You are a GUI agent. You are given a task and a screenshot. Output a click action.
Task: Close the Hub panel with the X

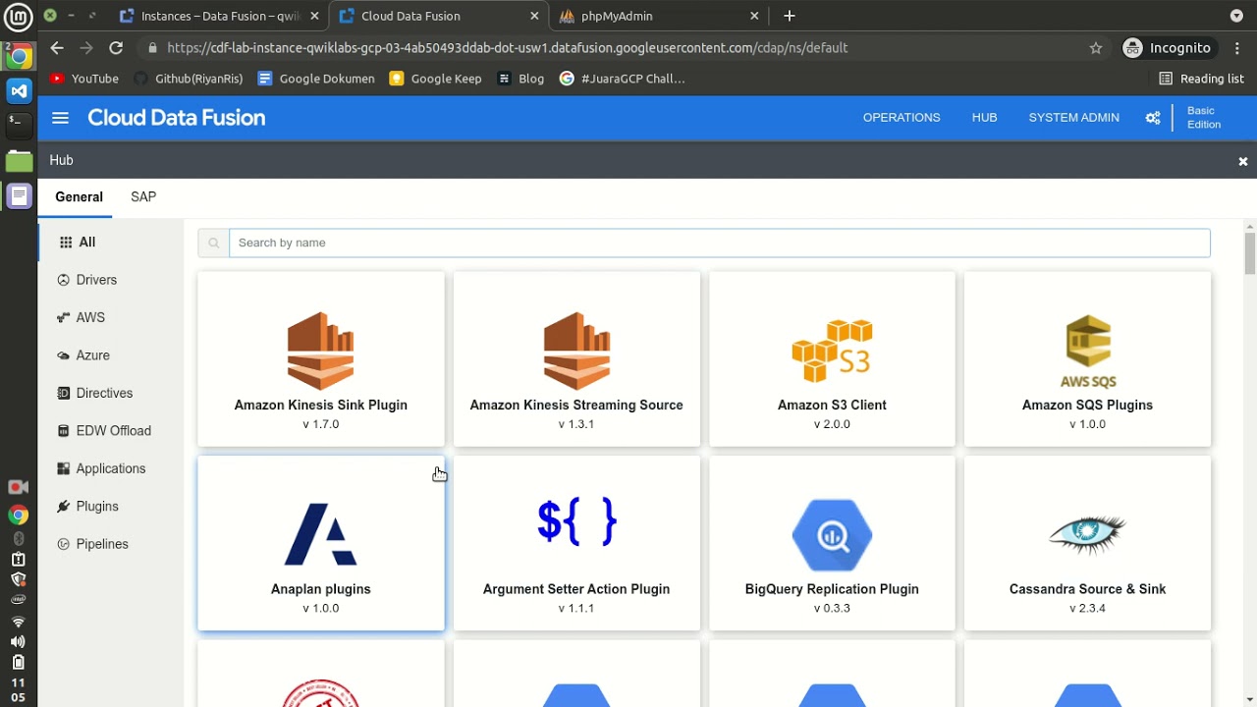pos(1242,161)
